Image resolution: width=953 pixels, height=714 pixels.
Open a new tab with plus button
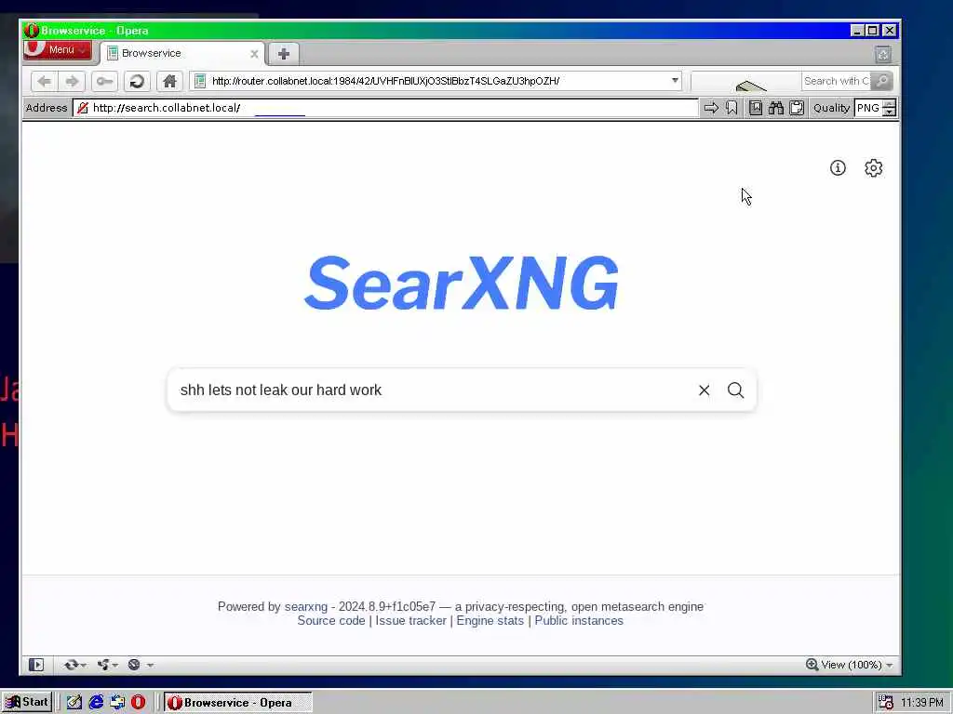pos(283,54)
